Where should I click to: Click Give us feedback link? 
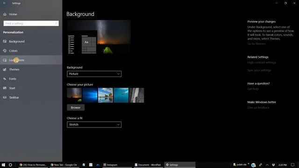[x=258, y=108]
